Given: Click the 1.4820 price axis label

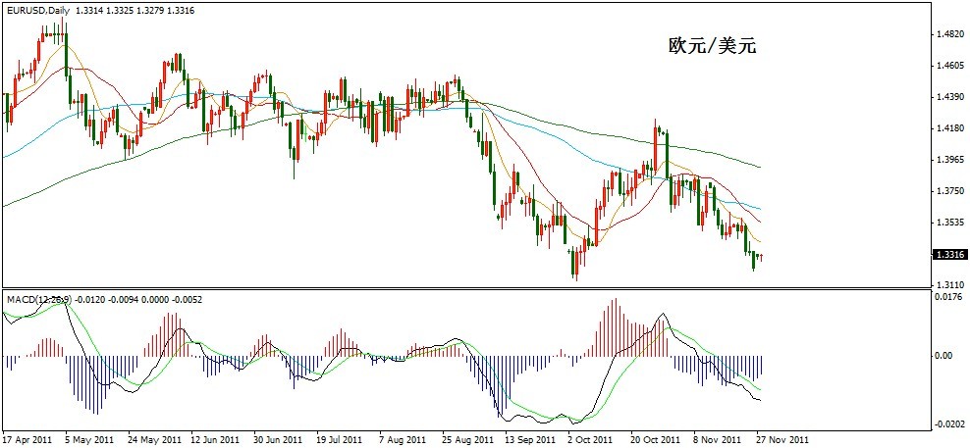Looking at the screenshot, I should pyautogui.click(x=952, y=35).
